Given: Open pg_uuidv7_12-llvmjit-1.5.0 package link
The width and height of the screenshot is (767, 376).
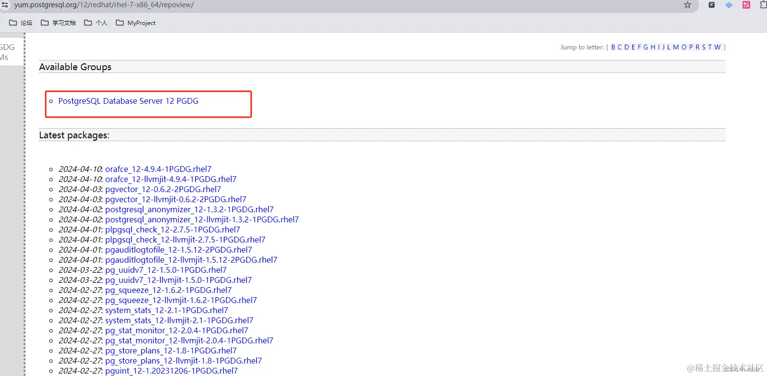Looking at the screenshot, I should [179, 280].
